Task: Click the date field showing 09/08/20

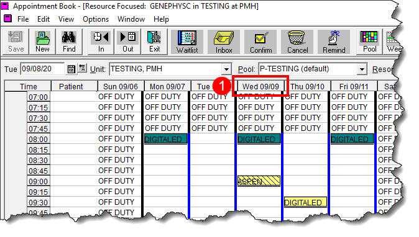Action: [42, 69]
